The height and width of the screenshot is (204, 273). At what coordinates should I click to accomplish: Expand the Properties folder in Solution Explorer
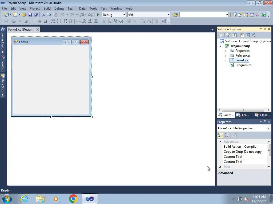225,51
